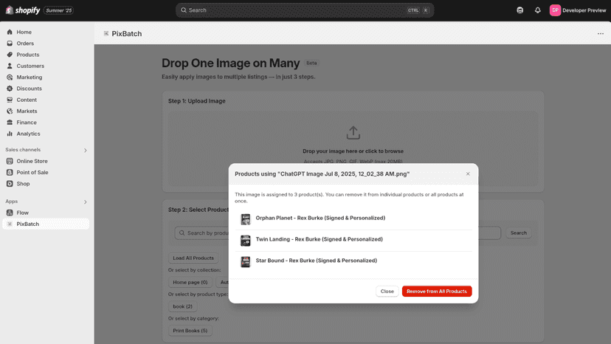Expand the Sales channels section

(86, 150)
